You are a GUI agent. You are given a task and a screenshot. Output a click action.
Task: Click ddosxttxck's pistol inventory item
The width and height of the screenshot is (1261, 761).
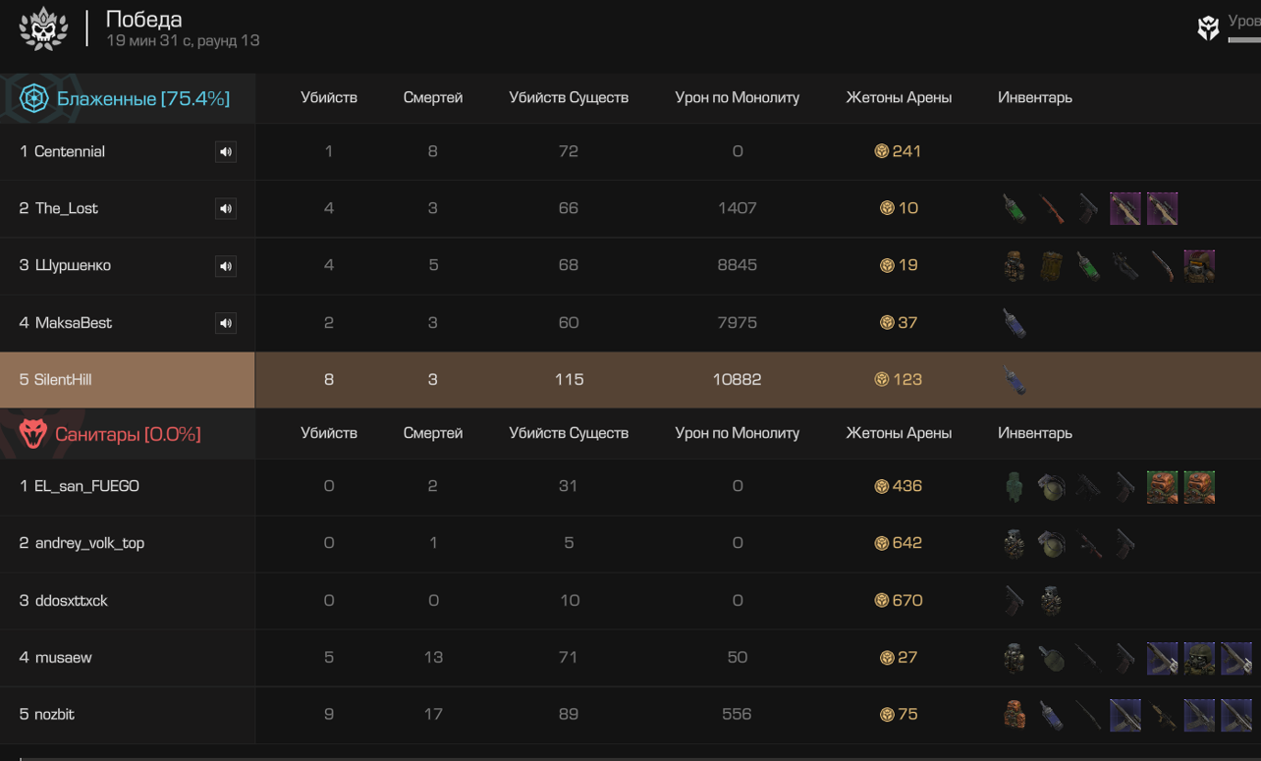[1014, 601]
